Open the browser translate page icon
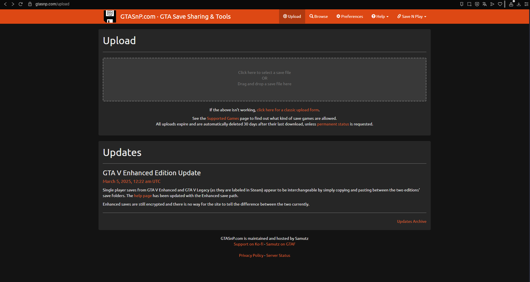The height and width of the screenshot is (282, 530). tap(485, 4)
